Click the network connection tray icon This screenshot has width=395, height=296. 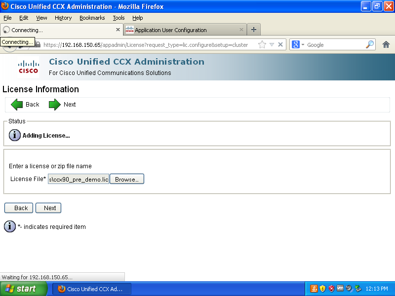[x=357, y=289]
